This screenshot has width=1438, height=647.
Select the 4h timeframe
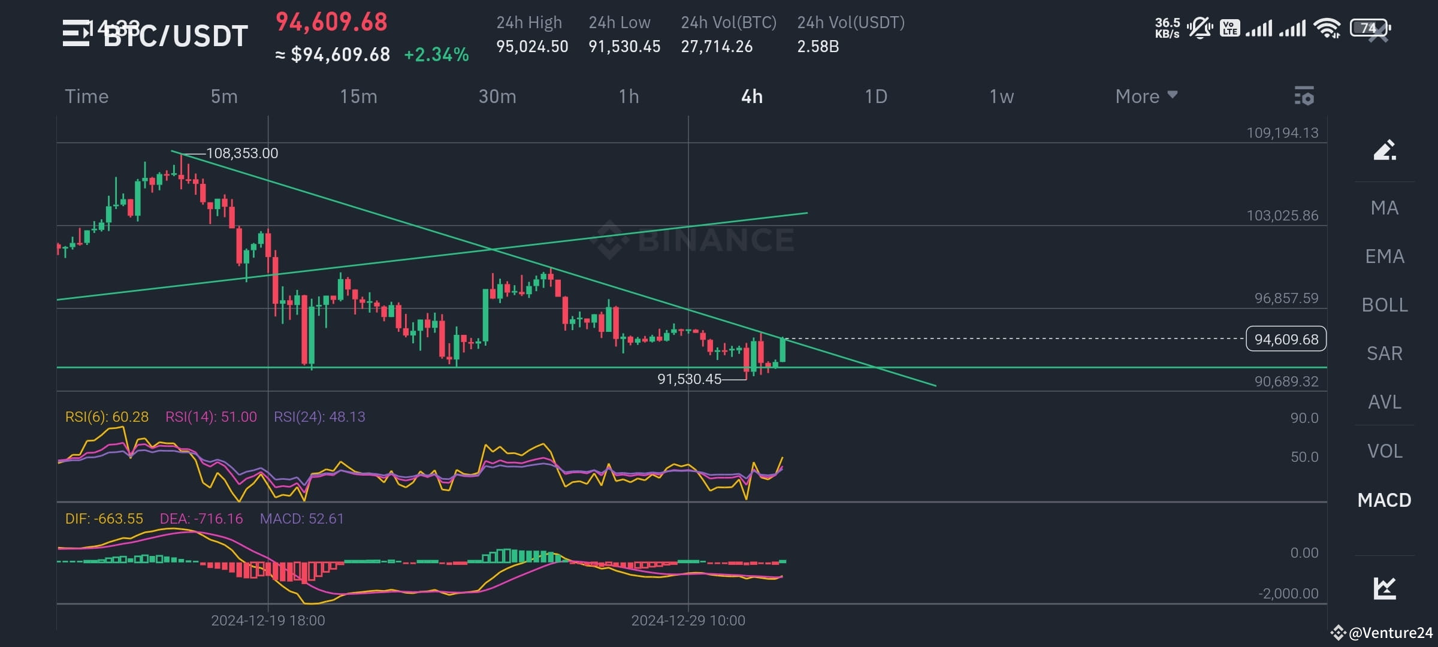point(752,96)
